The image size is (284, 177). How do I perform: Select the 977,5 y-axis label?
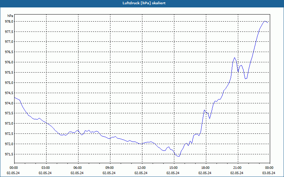[9, 32]
